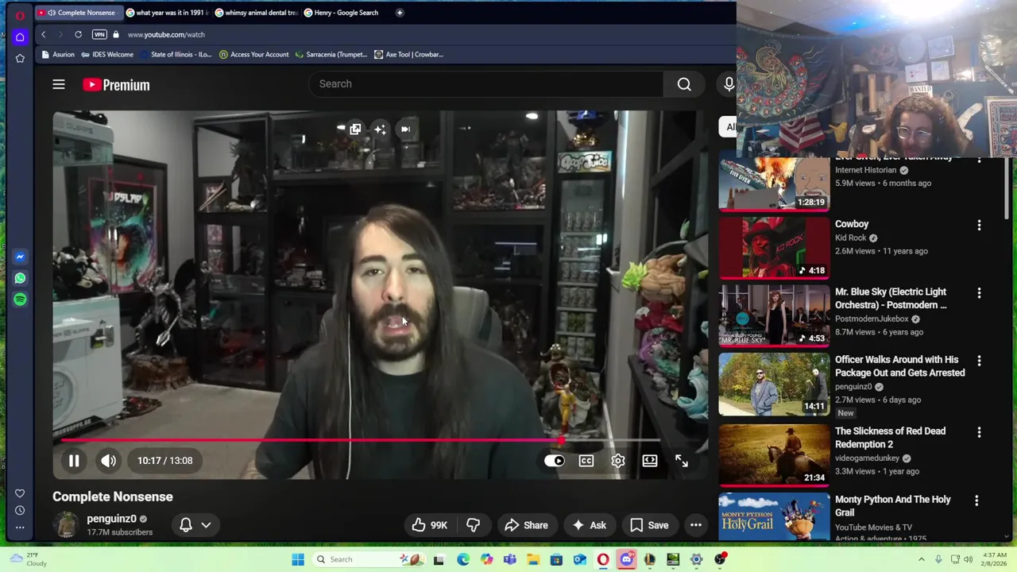Open Opera sidebar home icon
The width and height of the screenshot is (1017, 572).
pyautogui.click(x=20, y=37)
